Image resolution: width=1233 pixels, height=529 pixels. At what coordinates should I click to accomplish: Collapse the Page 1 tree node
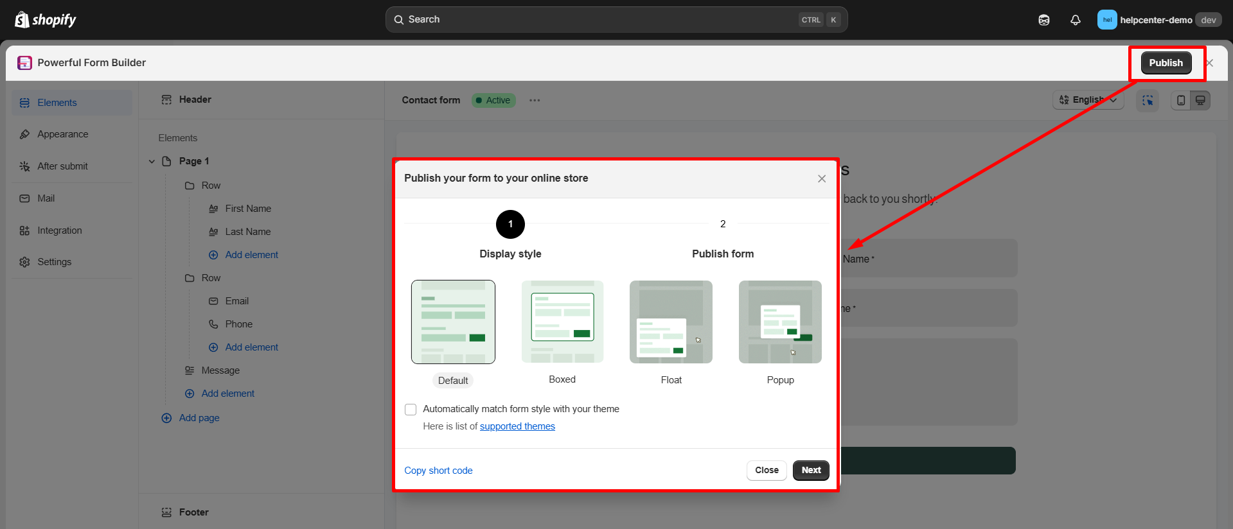tap(152, 161)
